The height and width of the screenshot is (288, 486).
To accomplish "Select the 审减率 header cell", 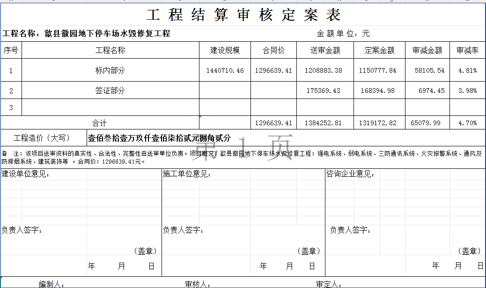I will [467, 50].
